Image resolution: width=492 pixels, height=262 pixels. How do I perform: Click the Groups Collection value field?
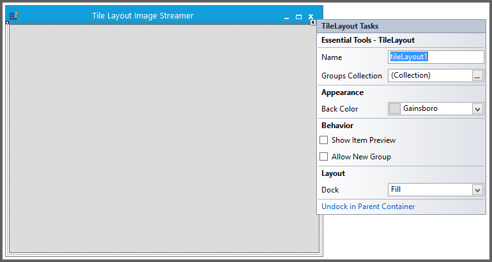(429, 76)
